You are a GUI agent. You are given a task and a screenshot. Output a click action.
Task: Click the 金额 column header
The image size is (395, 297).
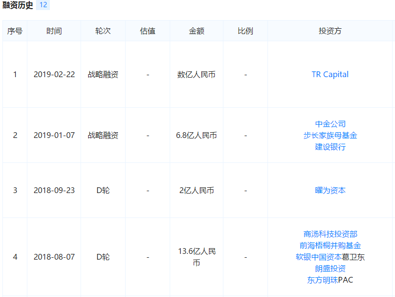coord(197,31)
